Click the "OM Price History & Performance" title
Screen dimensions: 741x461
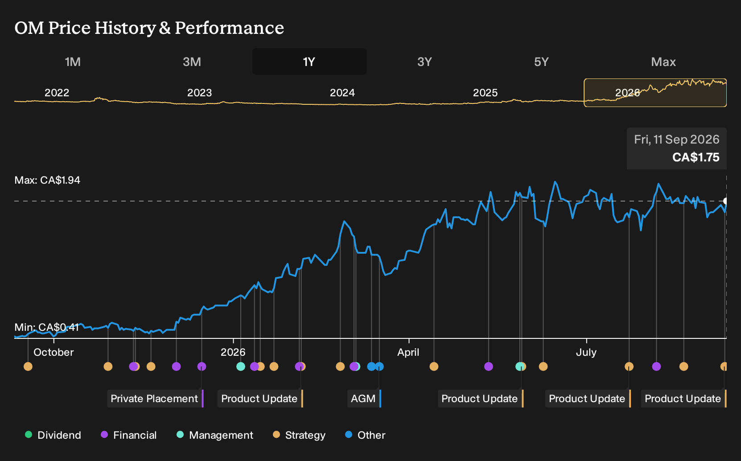pos(149,28)
